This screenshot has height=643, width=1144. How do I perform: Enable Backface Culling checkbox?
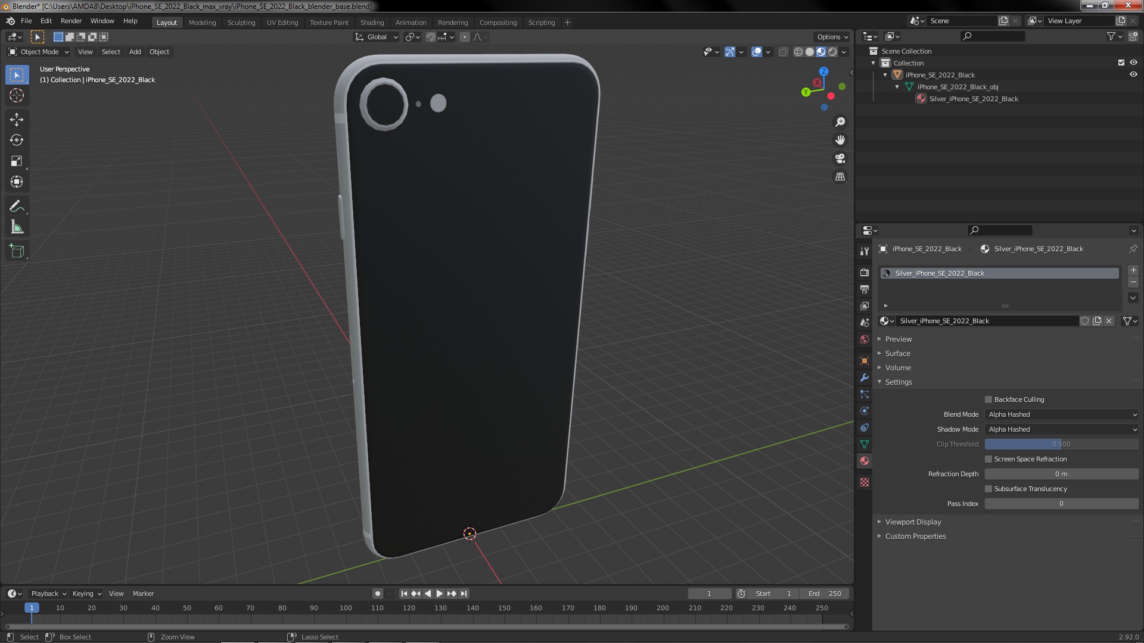(988, 399)
